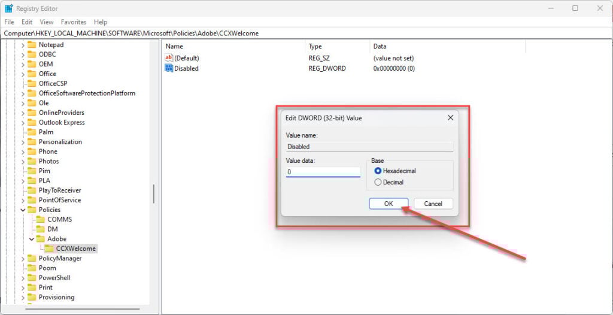
Task: Select the OfficeSoftwareProtectionPlatform folder icon
Action: [x=32, y=93]
